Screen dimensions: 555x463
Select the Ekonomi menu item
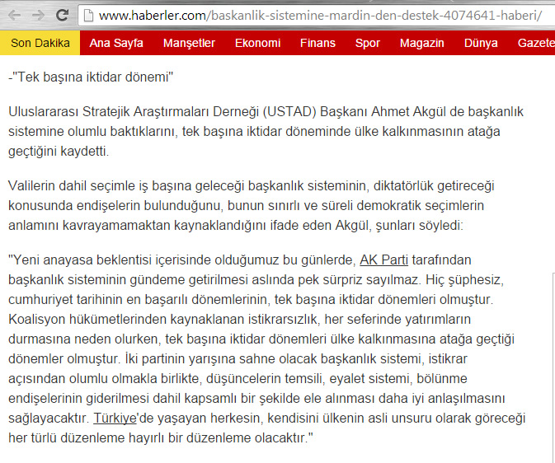click(257, 43)
